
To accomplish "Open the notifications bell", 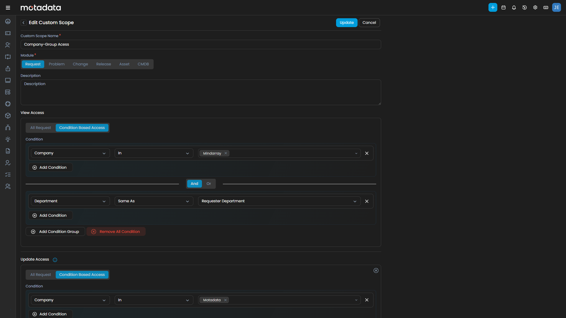I will point(514,7).
